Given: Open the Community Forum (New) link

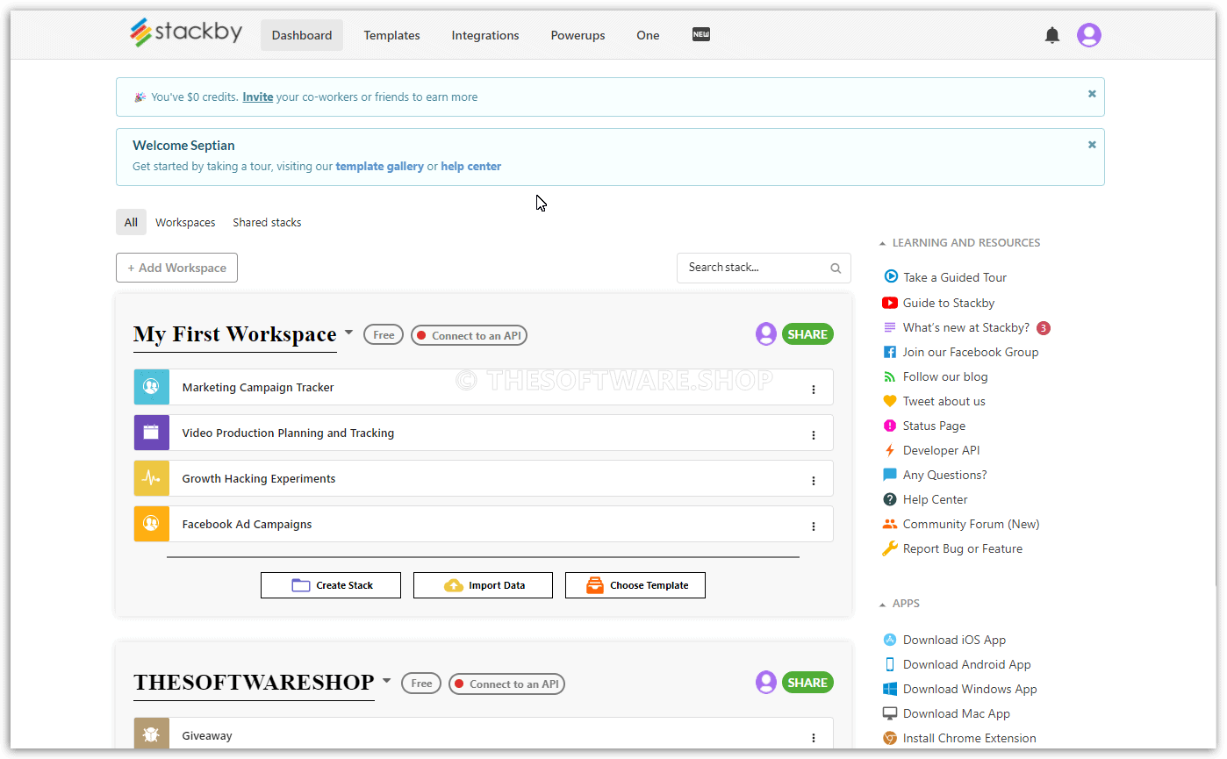Looking at the screenshot, I should coord(971,524).
